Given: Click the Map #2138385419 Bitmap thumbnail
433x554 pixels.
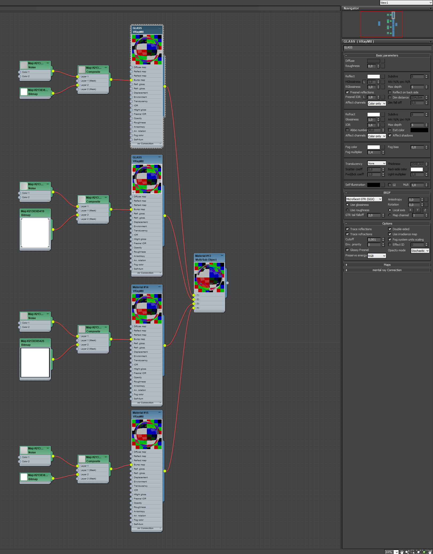Looking at the screenshot, I should 35,233.
